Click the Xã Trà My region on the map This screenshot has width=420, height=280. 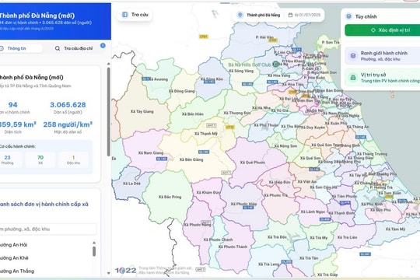click(318, 238)
